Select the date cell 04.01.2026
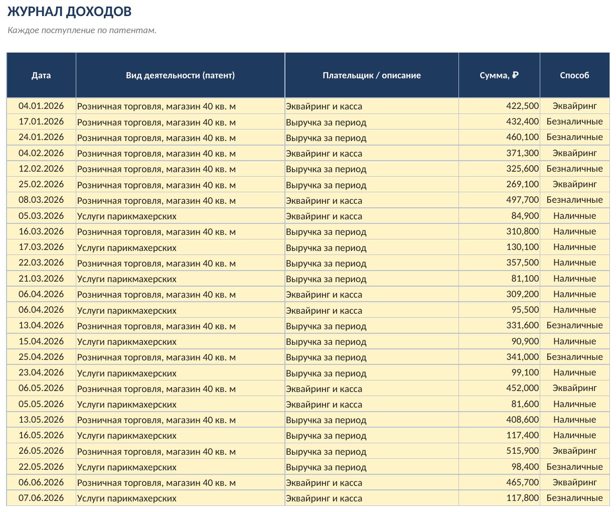The height and width of the screenshot is (512, 616). click(41, 106)
